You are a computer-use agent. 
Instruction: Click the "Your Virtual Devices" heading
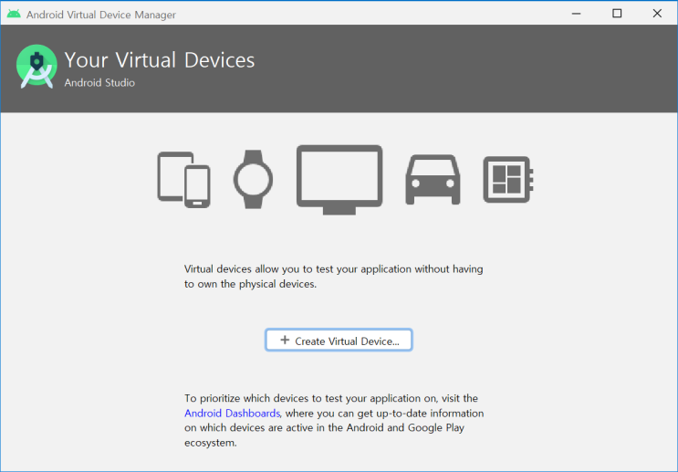[x=160, y=60]
